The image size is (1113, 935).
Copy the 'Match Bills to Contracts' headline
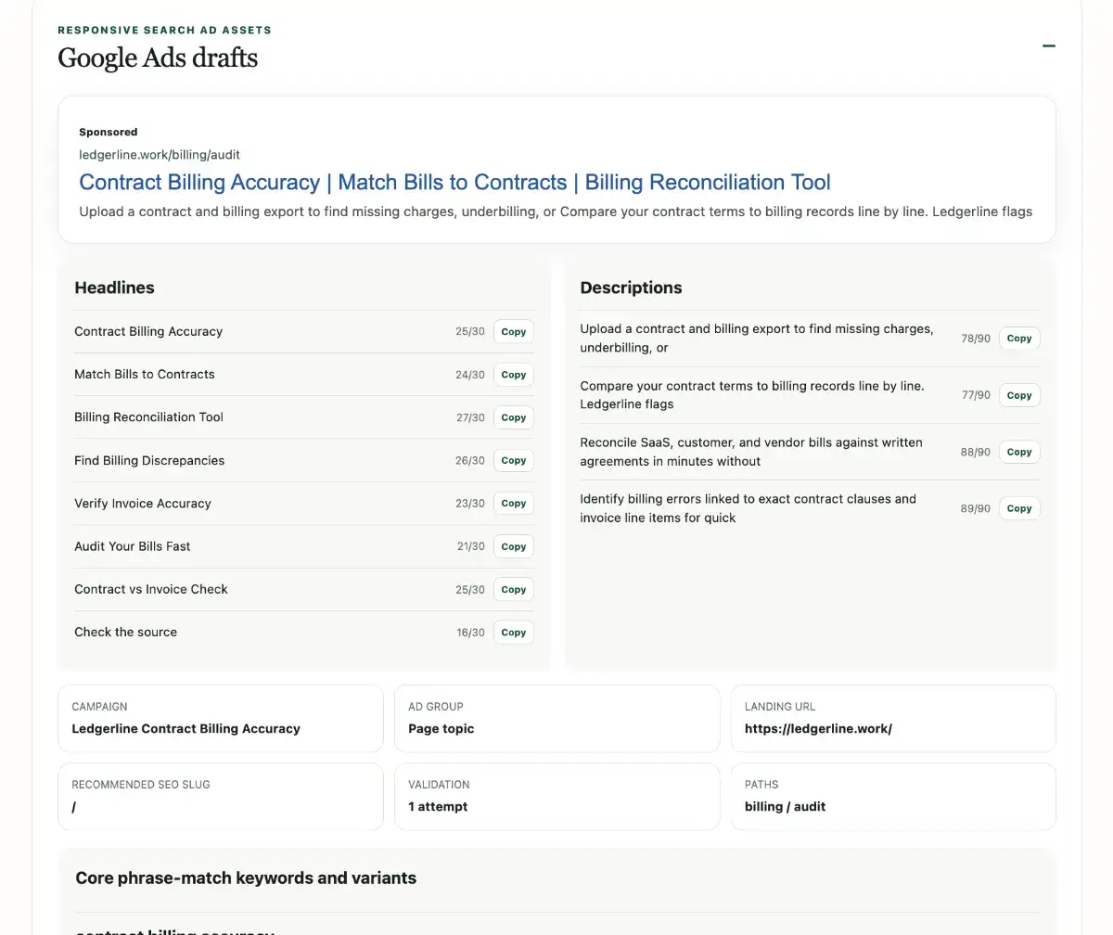[x=513, y=375]
